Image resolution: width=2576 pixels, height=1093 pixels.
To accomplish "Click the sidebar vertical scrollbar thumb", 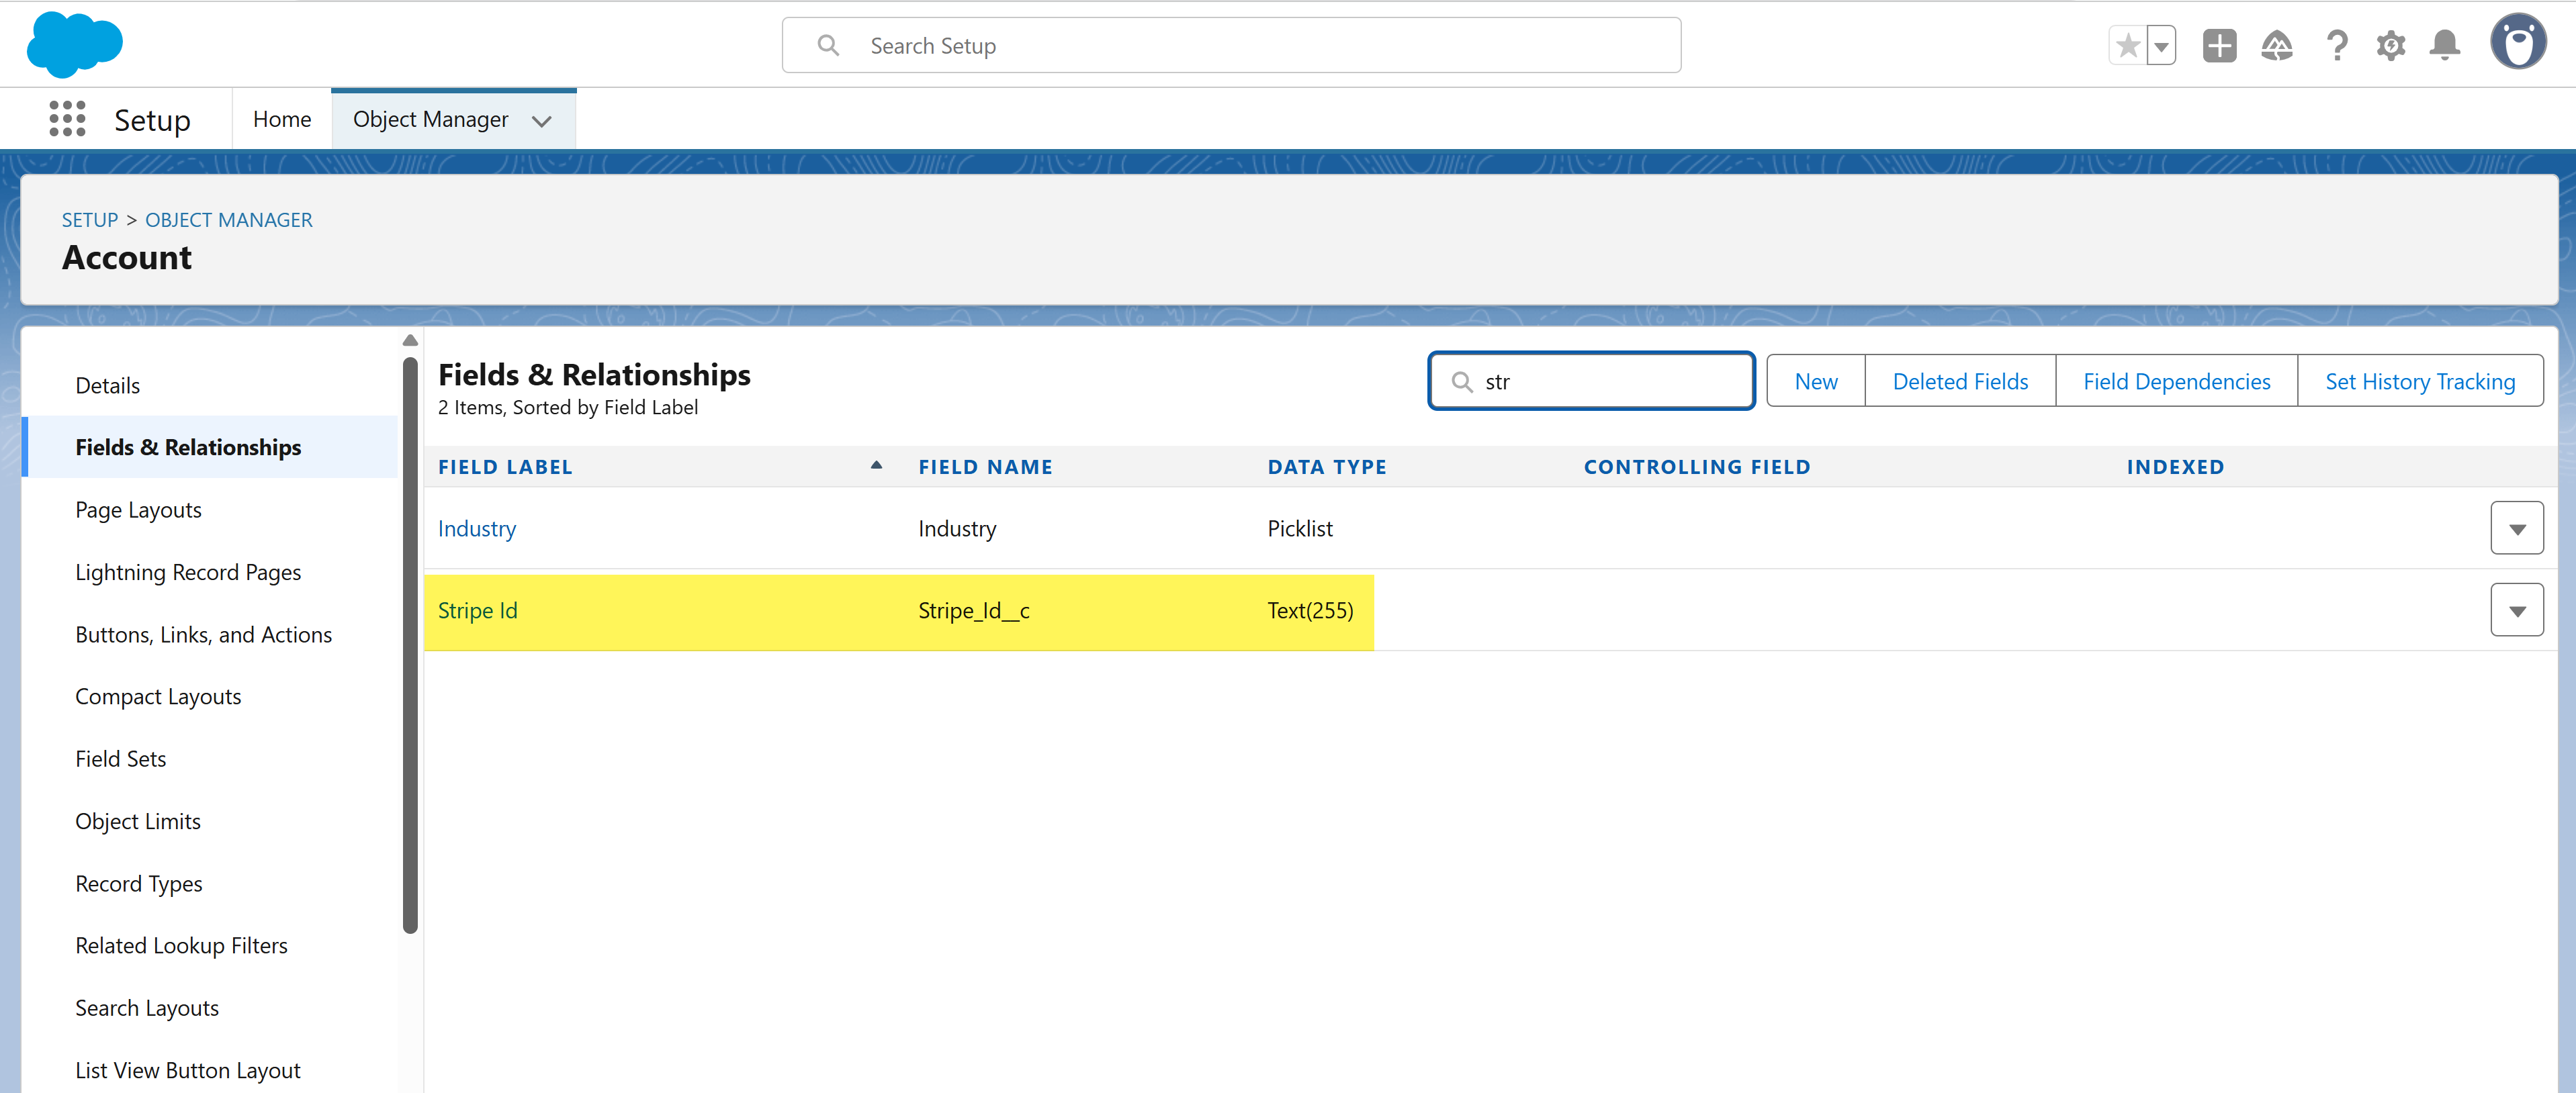I will 410,645.
